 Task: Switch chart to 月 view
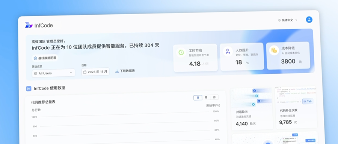(x=214, y=97)
